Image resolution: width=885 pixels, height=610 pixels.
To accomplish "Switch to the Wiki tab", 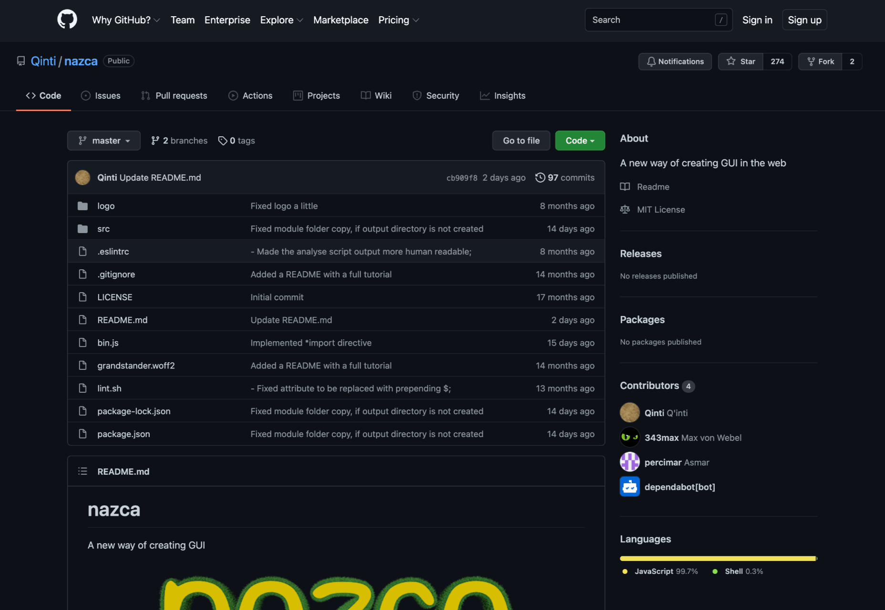I will pos(376,96).
